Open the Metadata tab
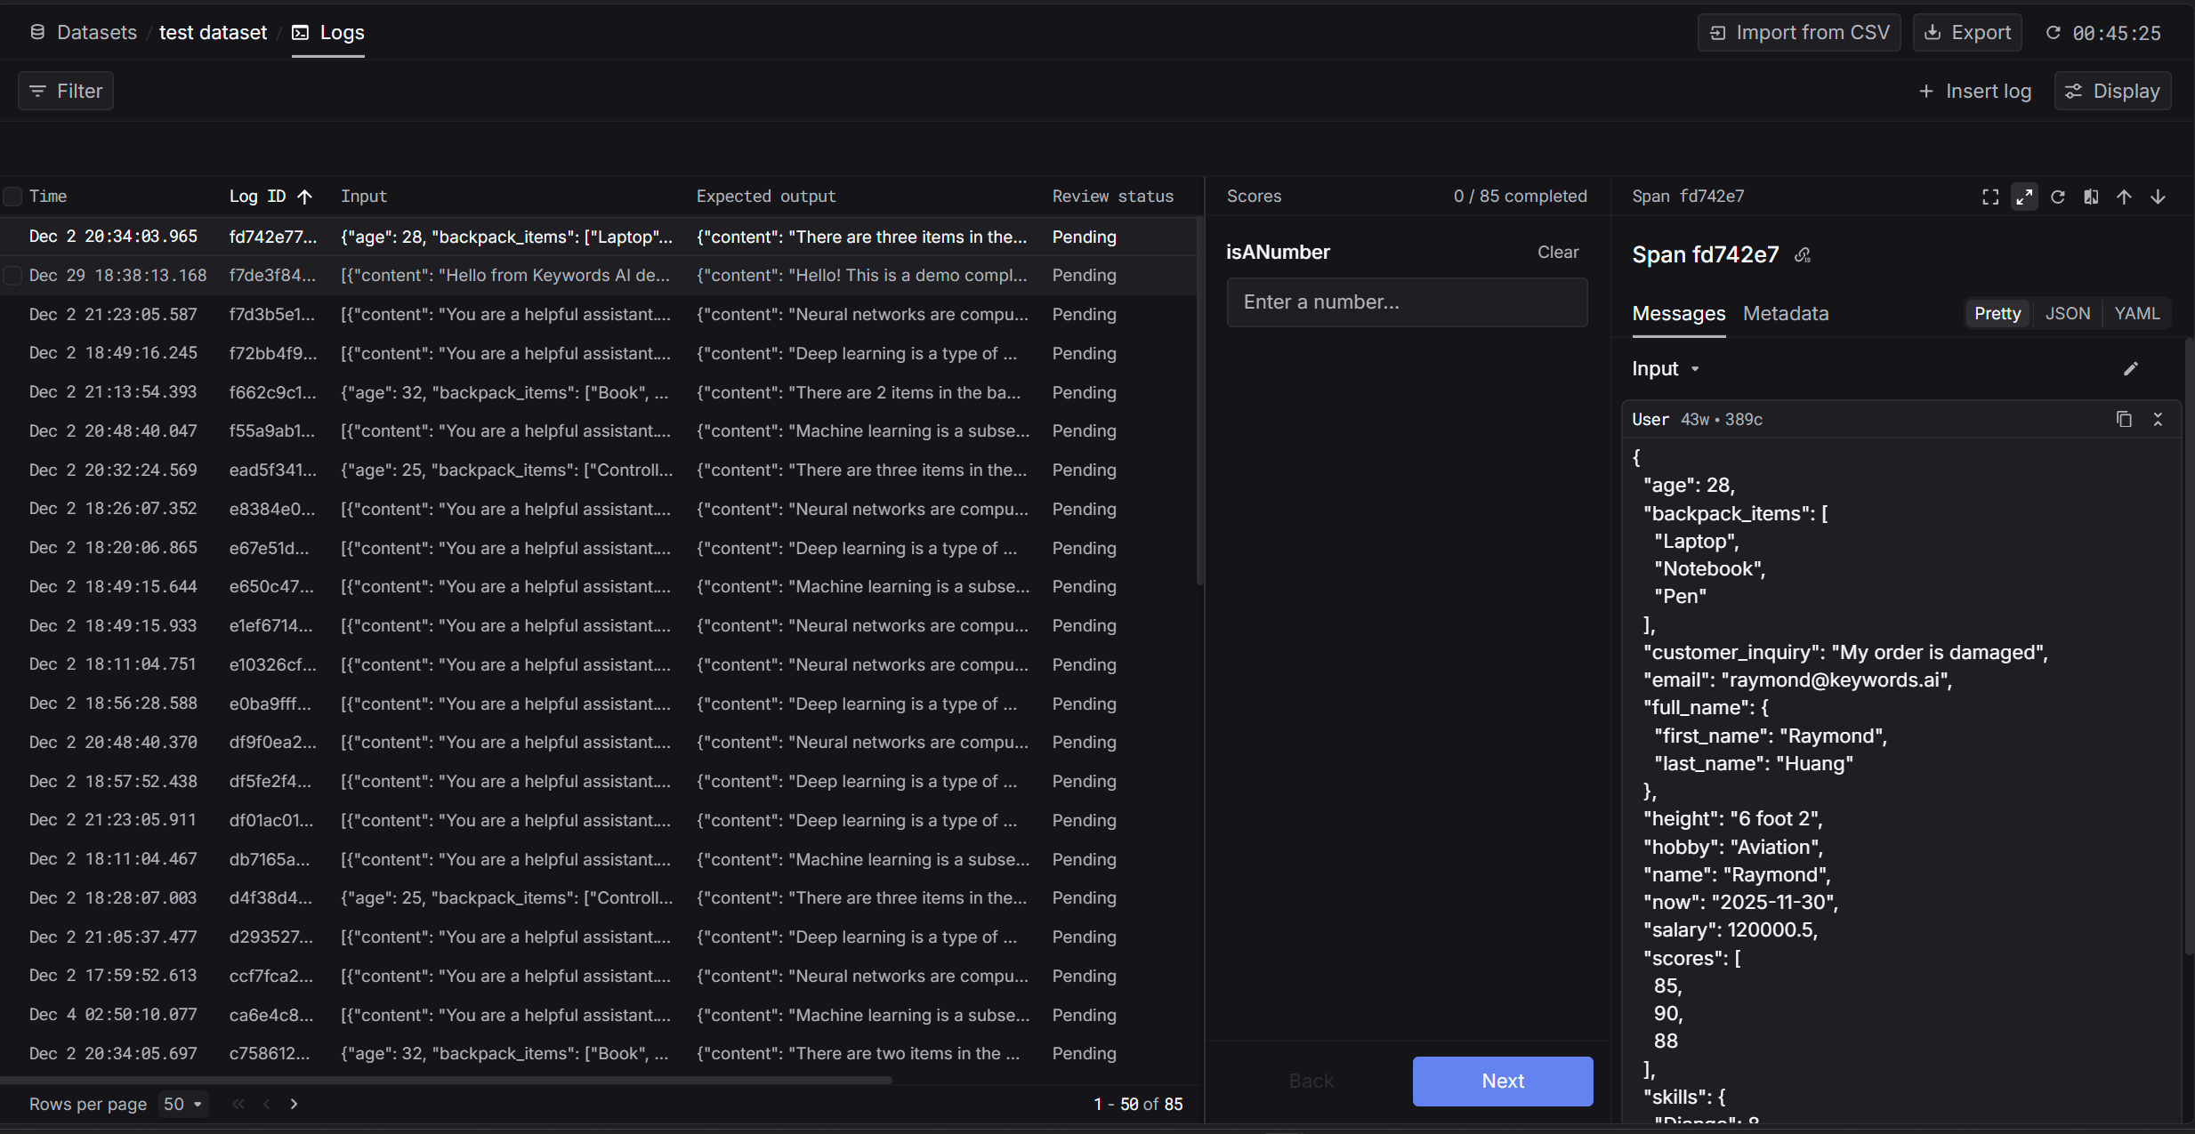The image size is (2195, 1134). [1785, 313]
